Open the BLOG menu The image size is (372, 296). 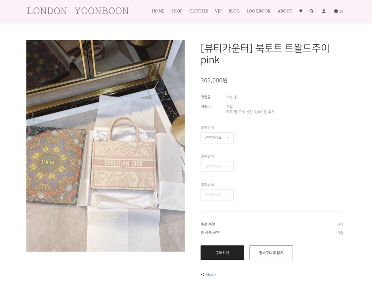point(234,11)
